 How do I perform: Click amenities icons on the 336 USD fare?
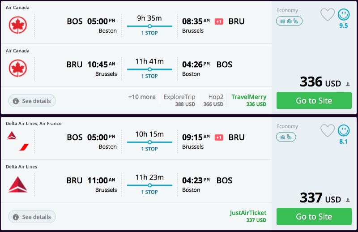(289, 21)
